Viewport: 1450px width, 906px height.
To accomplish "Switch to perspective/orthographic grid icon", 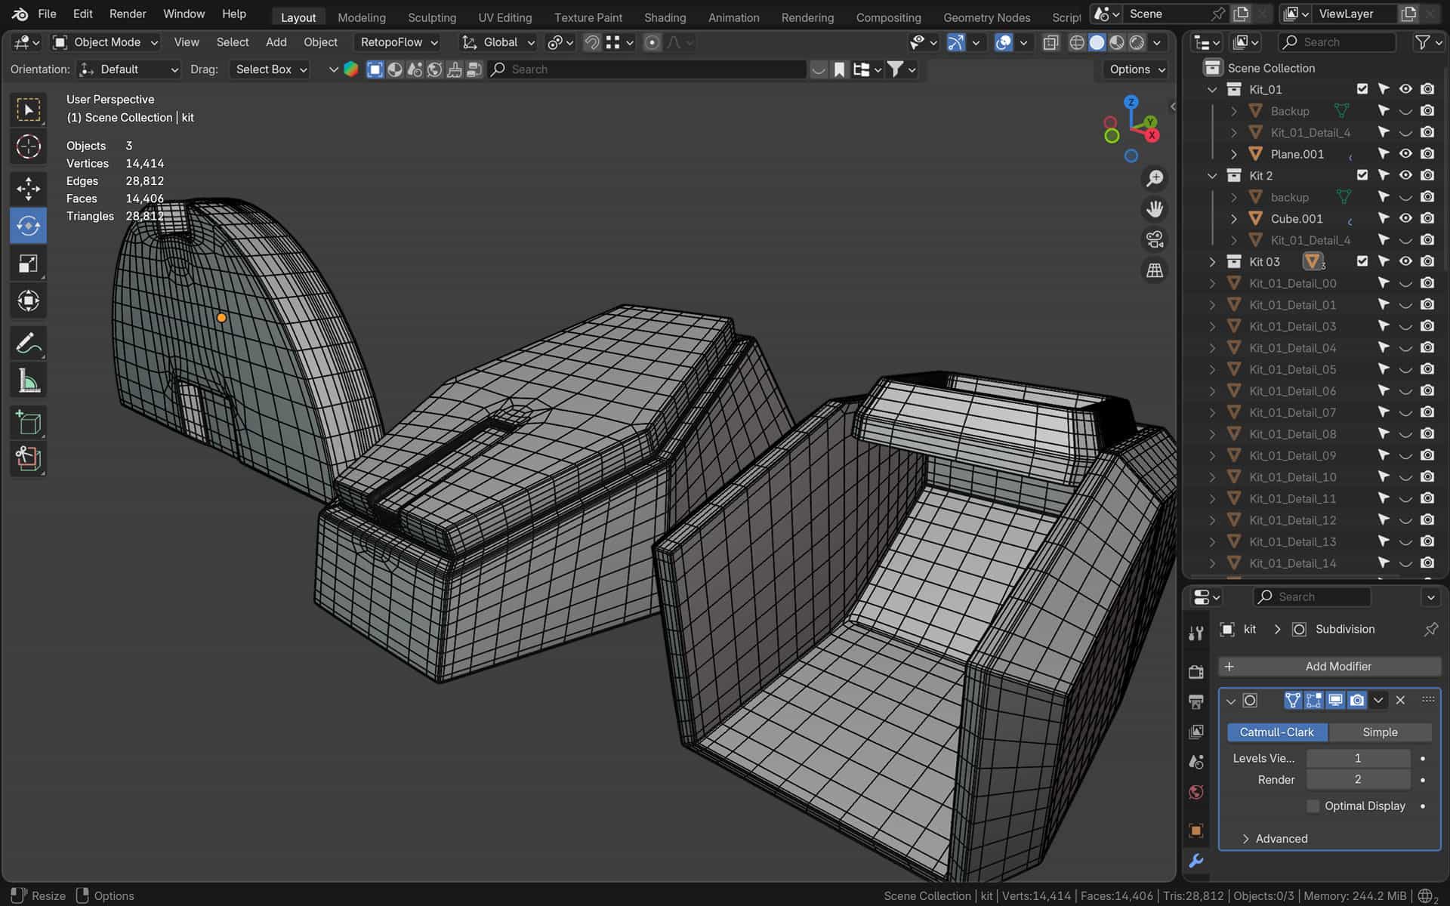I will 1154,270.
